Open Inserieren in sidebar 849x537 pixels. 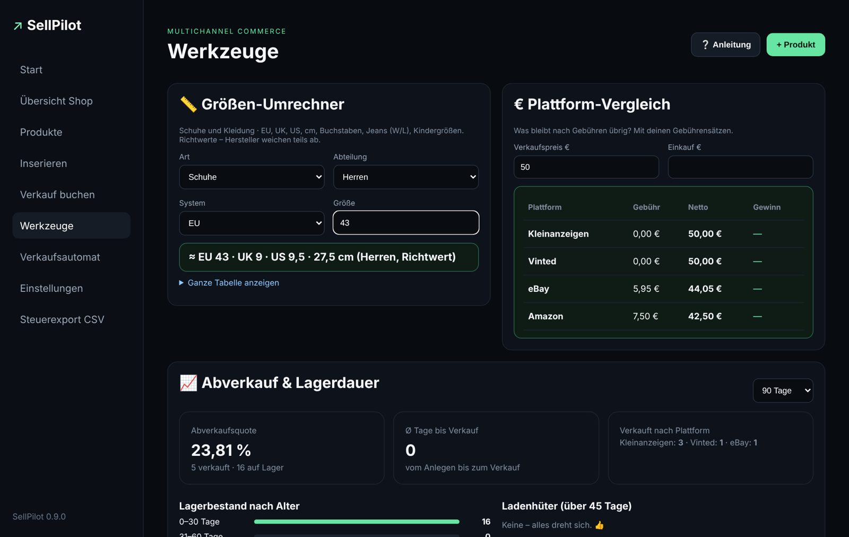click(x=71, y=163)
